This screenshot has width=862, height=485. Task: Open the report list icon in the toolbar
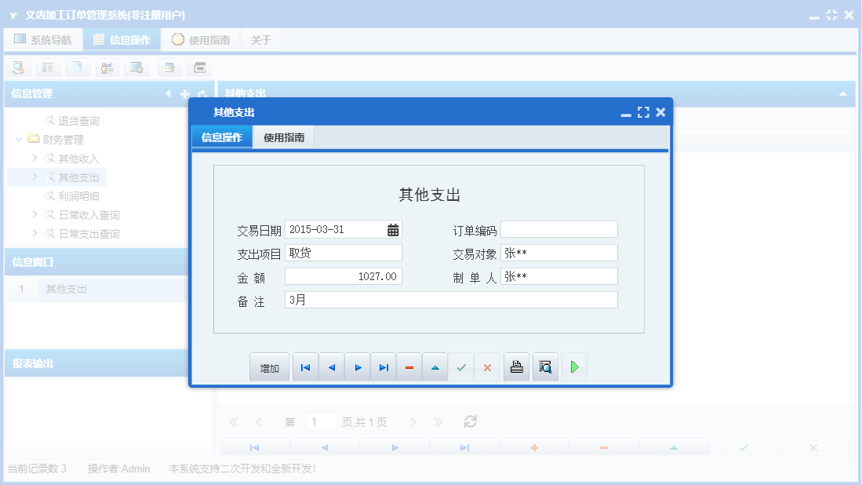click(48, 67)
